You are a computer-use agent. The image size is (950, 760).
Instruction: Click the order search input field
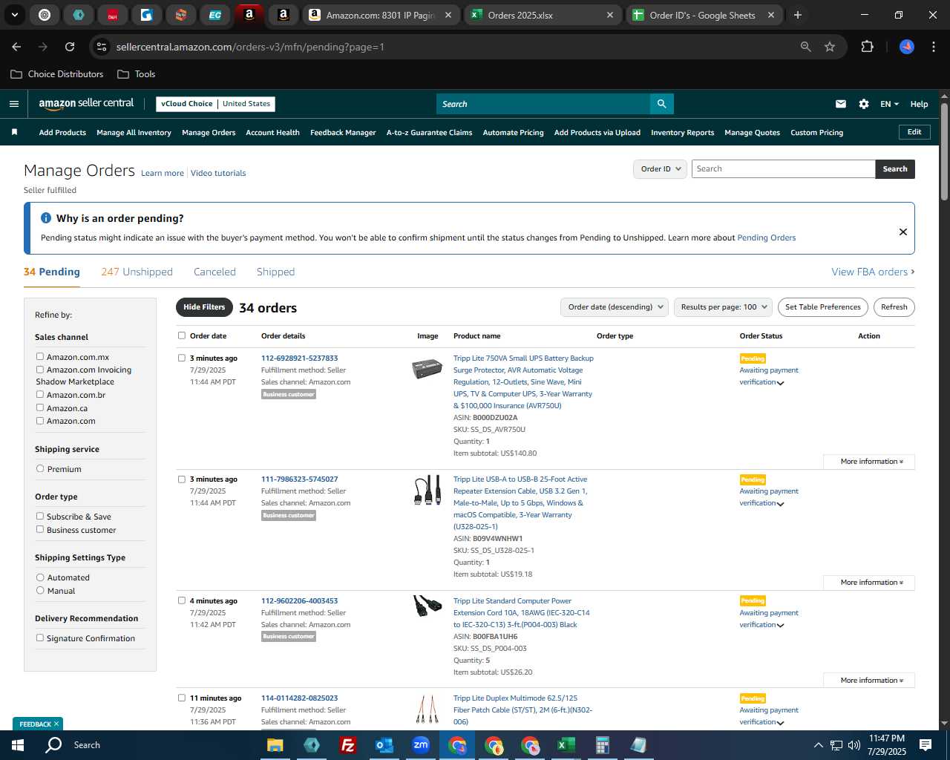point(783,169)
